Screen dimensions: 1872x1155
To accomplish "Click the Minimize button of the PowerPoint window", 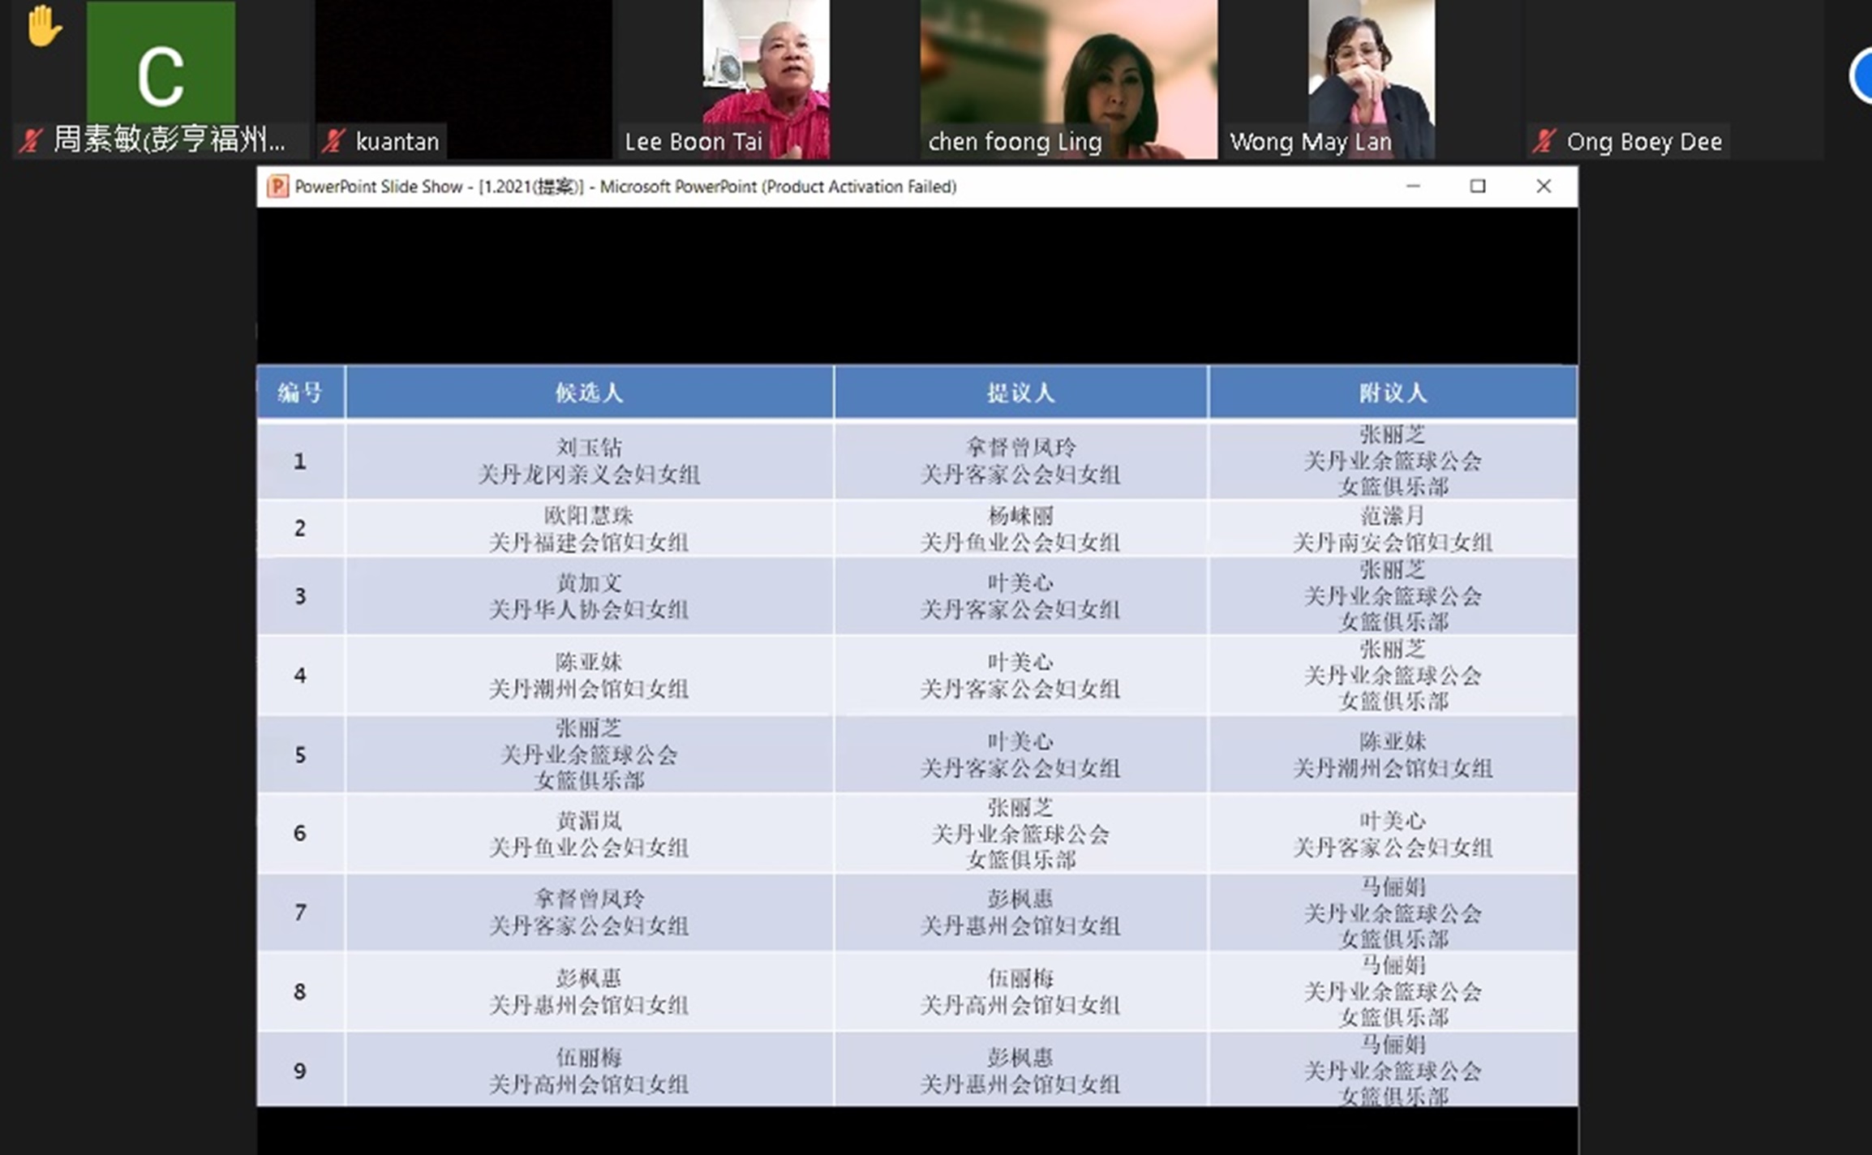I will (1413, 186).
